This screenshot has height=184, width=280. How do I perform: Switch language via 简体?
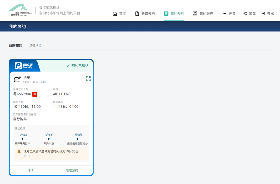[253, 13]
